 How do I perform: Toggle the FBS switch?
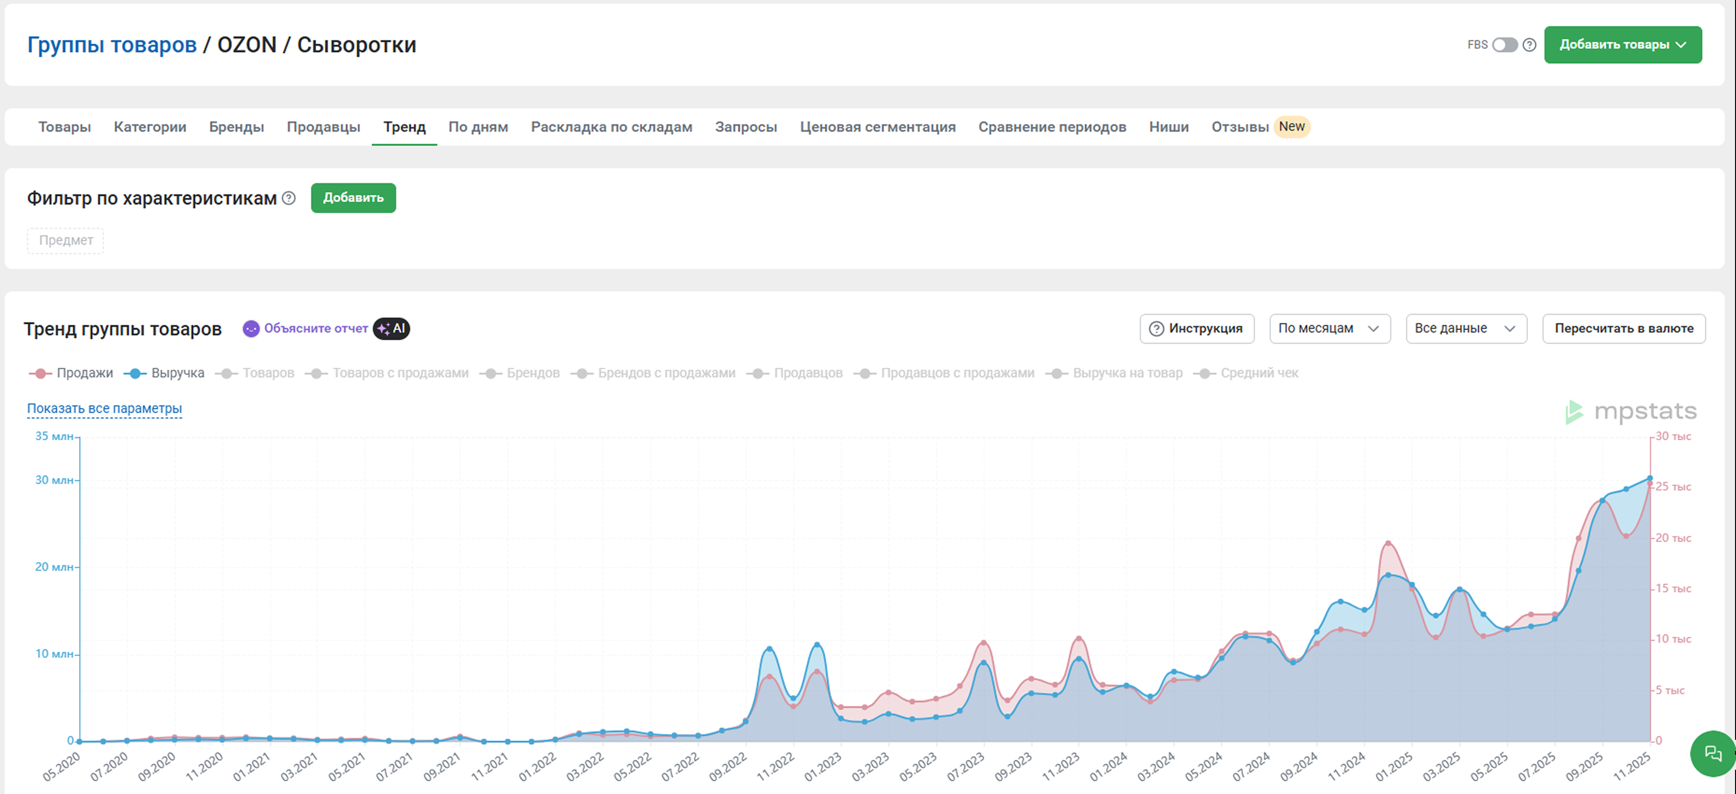click(1504, 44)
